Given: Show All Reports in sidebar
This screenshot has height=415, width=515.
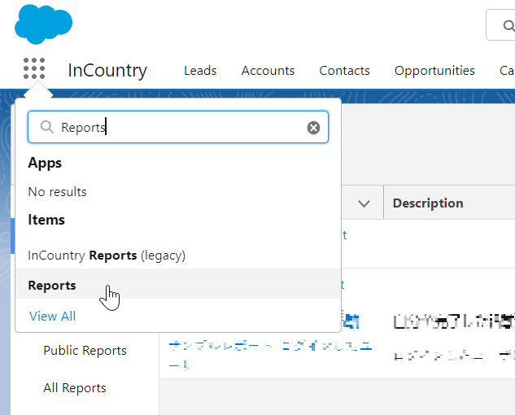Looking at the screenshot, I should tap(74, 388).
